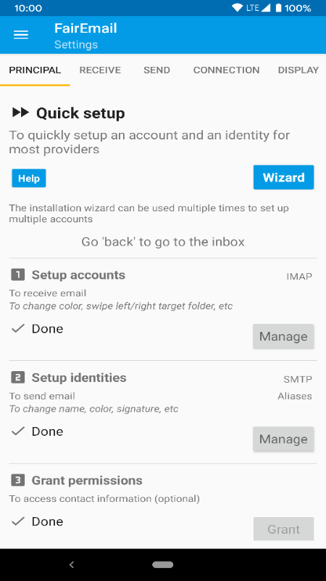Tap the Done checkmark under Grant permissions

click(17, 521)
